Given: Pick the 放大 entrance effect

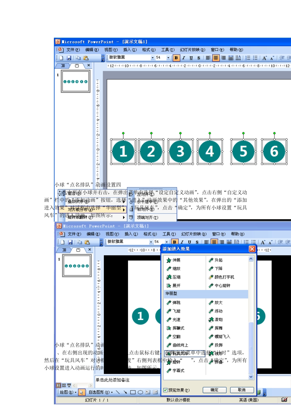Looking at the screenshot, I should 218,303.
